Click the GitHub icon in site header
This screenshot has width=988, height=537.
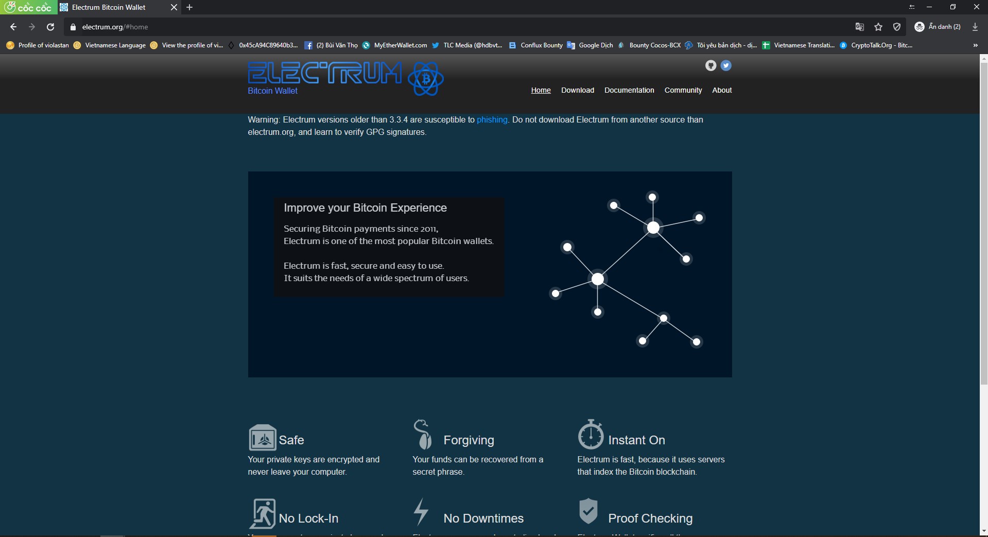pos(710,65)
